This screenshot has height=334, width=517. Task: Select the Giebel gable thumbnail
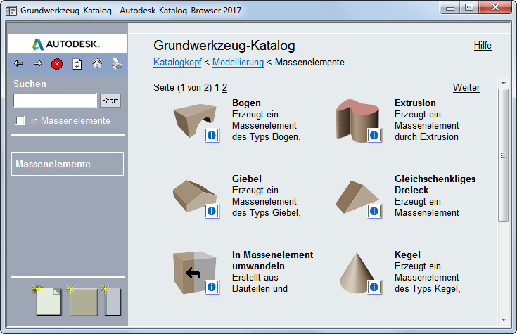pos(194,196)
